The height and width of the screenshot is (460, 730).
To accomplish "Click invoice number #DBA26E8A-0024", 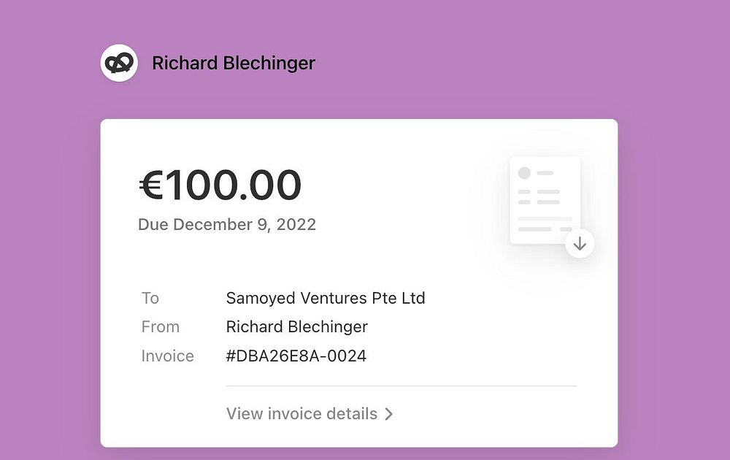I will (x=296, y=356).
